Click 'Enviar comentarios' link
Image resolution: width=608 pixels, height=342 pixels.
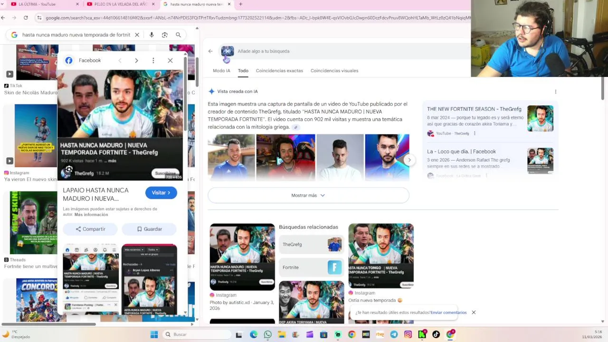(448, 313)
